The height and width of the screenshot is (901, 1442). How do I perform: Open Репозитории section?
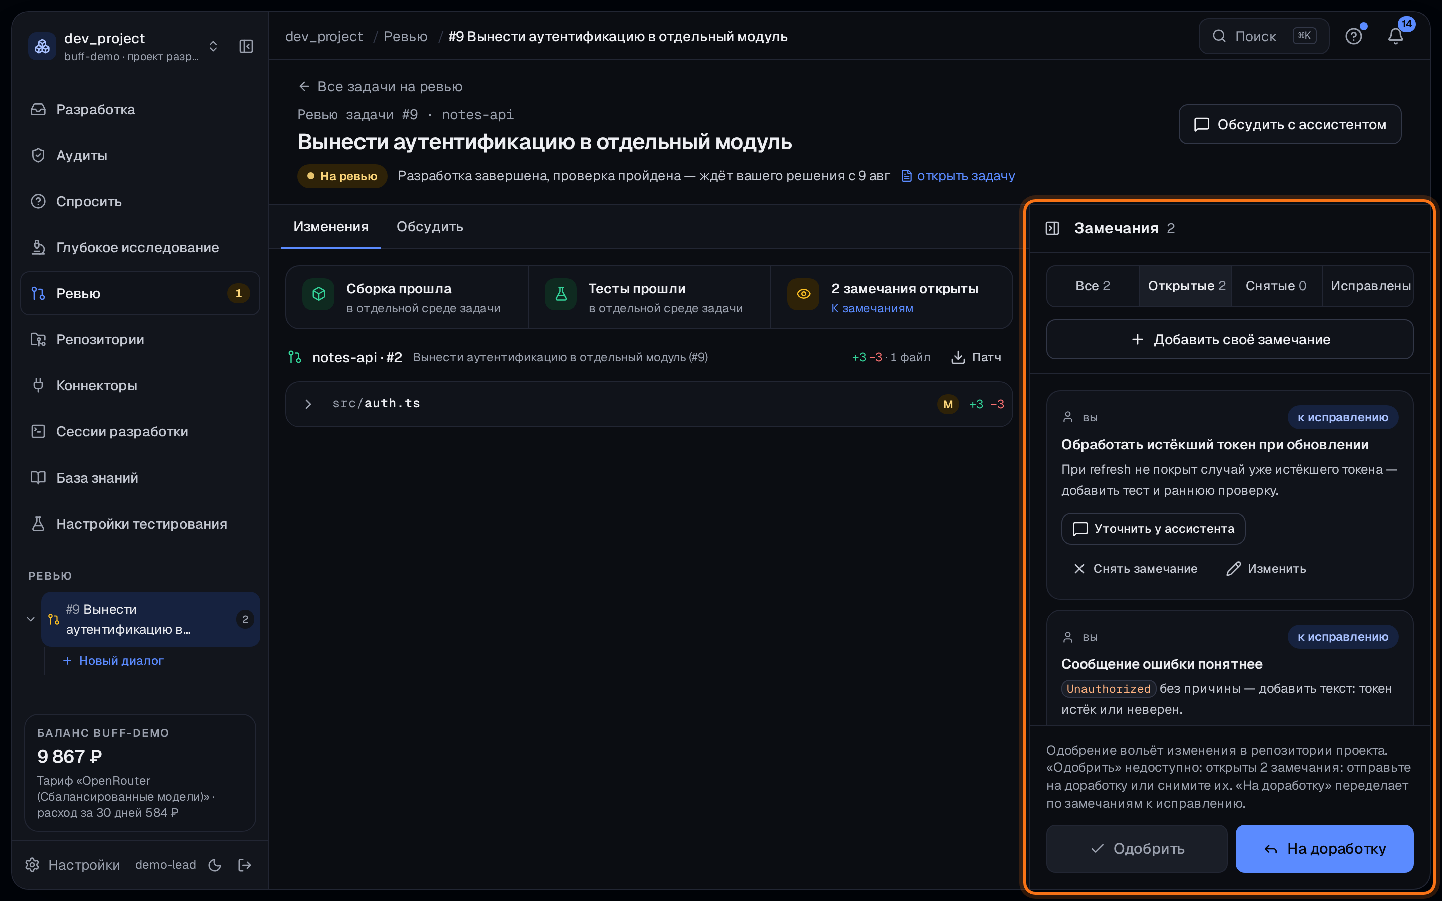[140, 340]
